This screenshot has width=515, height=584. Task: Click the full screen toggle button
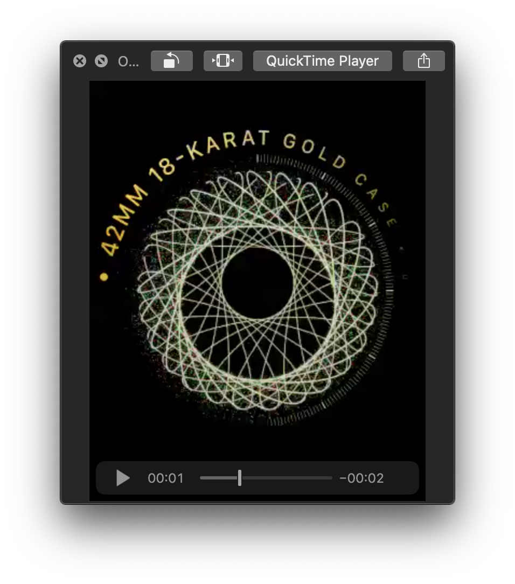coord(101,61)
